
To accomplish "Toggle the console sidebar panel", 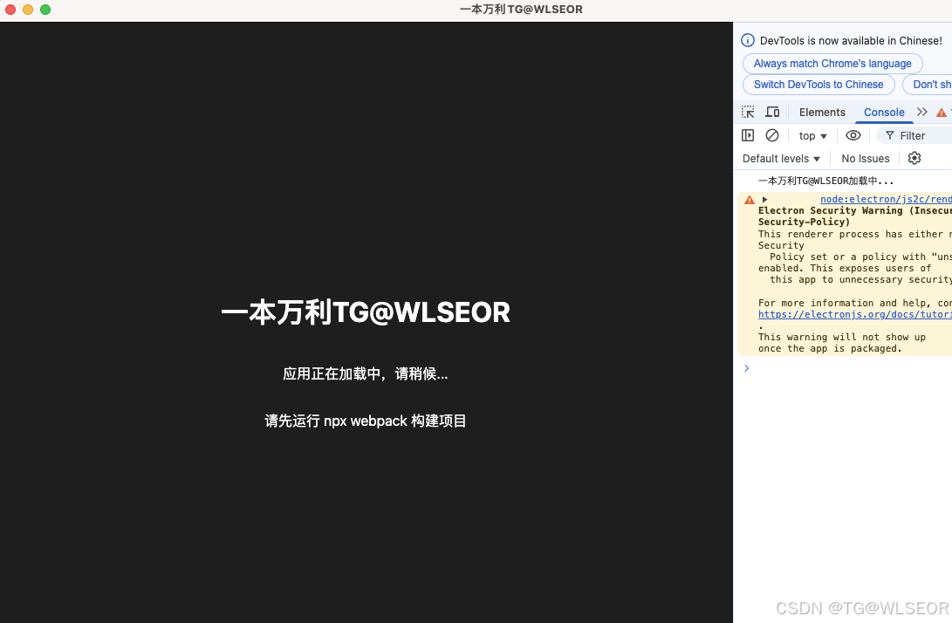I will pos(748,134).
